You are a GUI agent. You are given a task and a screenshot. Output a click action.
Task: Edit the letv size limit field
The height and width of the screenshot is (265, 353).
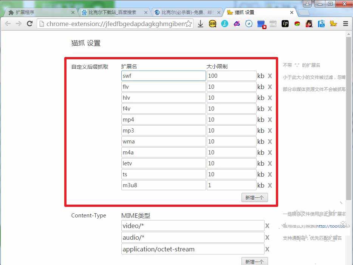pyautogui.click(x=231, y=163)
